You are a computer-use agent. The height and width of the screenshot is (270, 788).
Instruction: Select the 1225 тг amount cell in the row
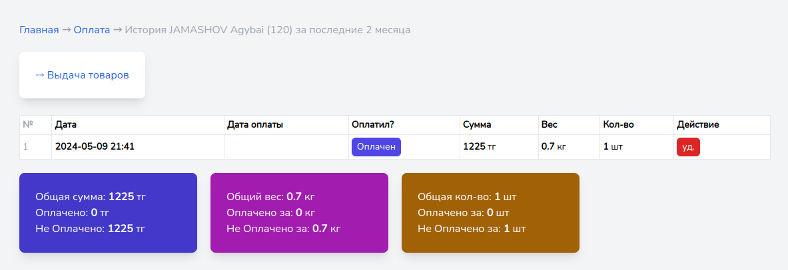coord(479,147)
